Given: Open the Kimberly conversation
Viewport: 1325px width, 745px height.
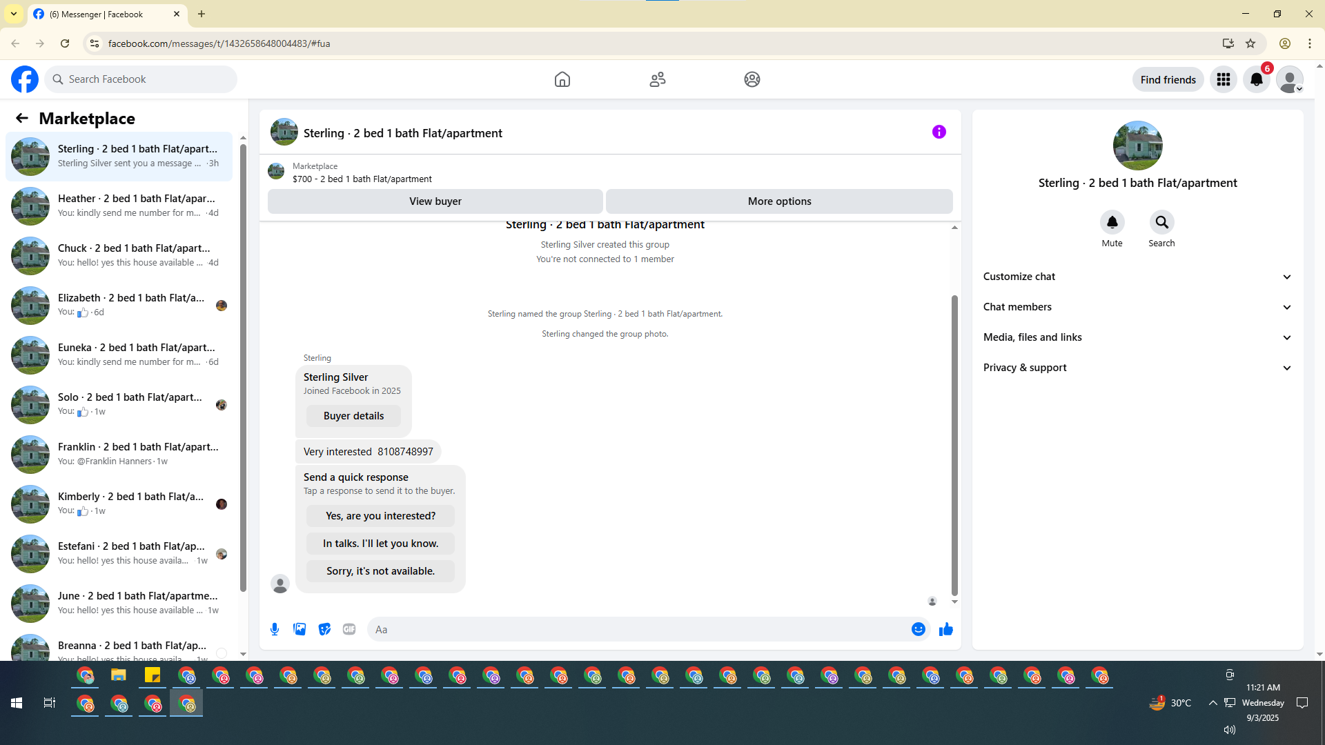Looking at the screenshot, I should point(119,504).
